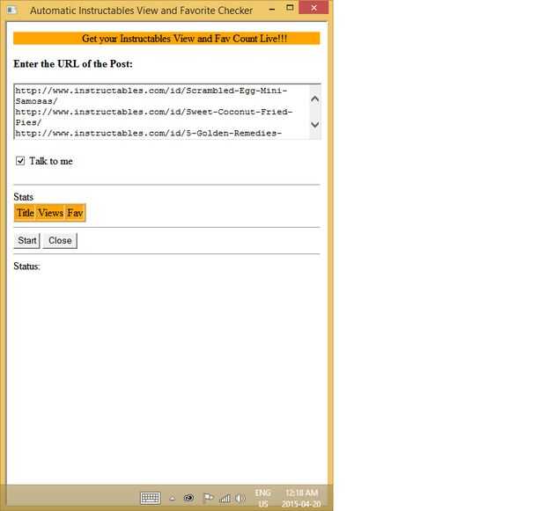Click the Sweet-Coconut-Fried-Pies URL line
Image resolution: width=546 pixels, height=511 pixels.
(x=153, y=117)
